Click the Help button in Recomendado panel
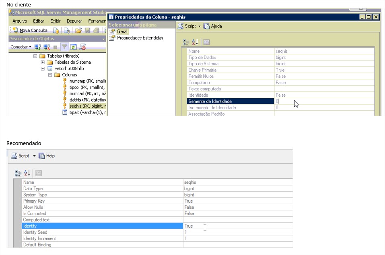This screenshot has width=385, height=255. 46,155
